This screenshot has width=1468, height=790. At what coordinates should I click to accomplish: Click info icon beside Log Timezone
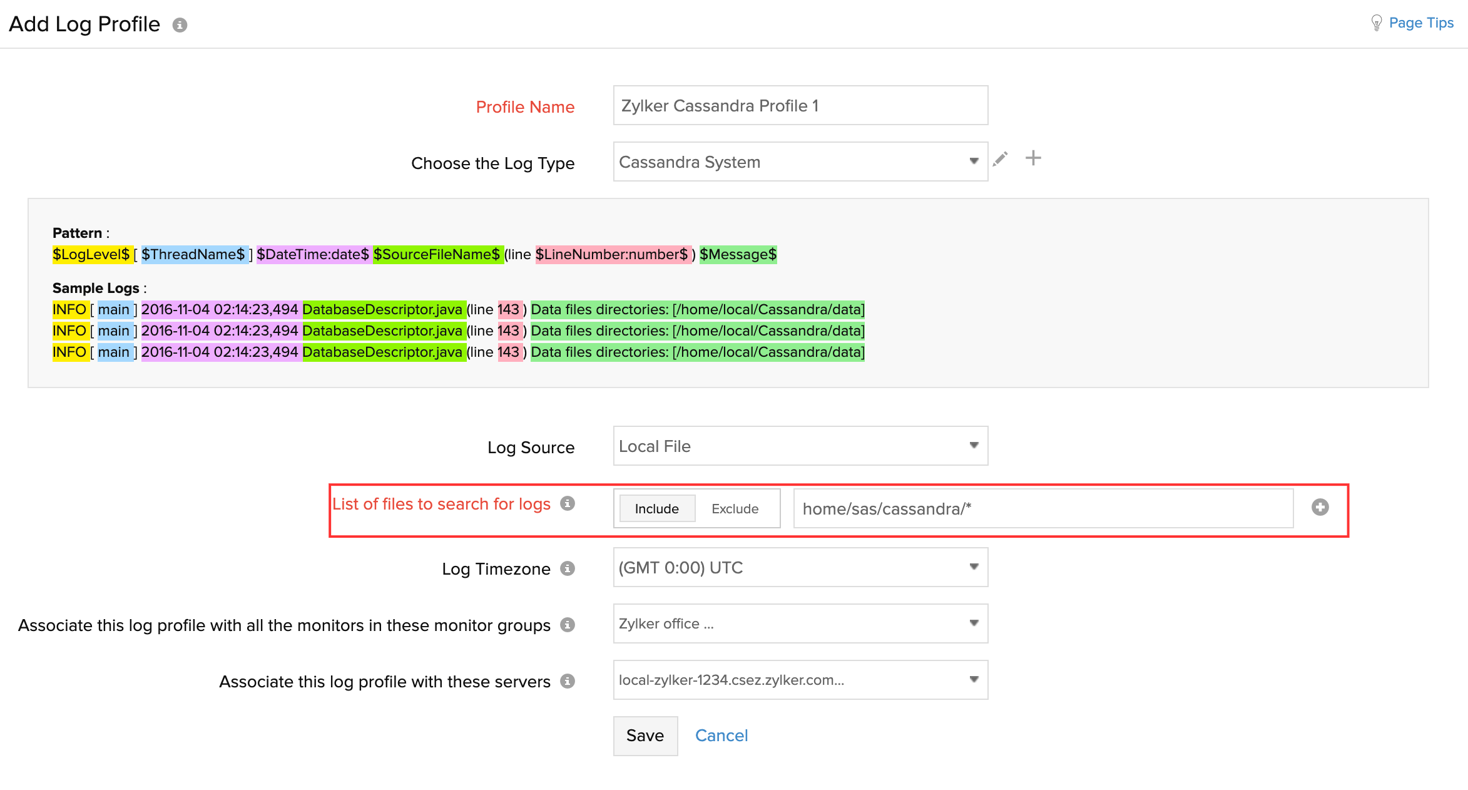(x=567, y=568)
